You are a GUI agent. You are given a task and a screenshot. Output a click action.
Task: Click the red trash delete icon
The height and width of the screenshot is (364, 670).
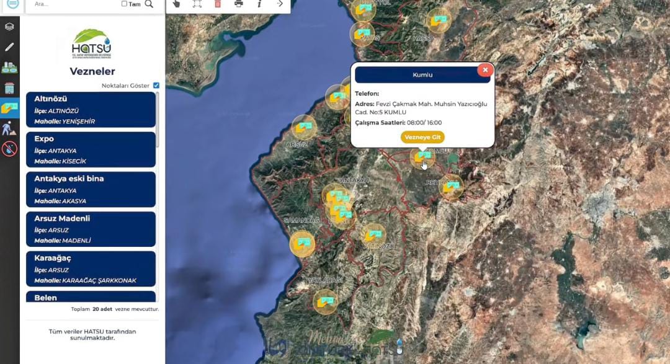tap(217, 4)
